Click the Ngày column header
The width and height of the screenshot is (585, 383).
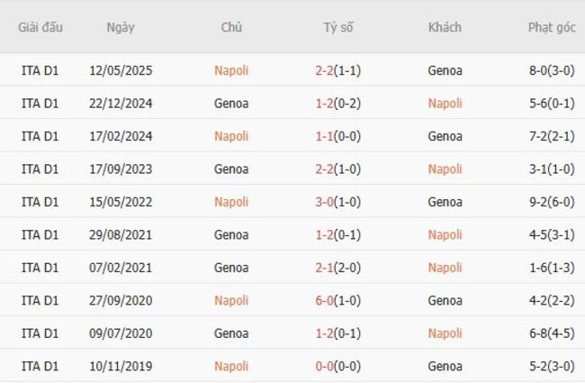point(121,27)
